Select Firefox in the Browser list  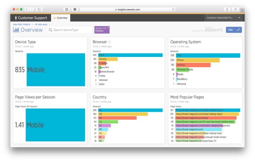pyautogui.click(x=102, y=76)
